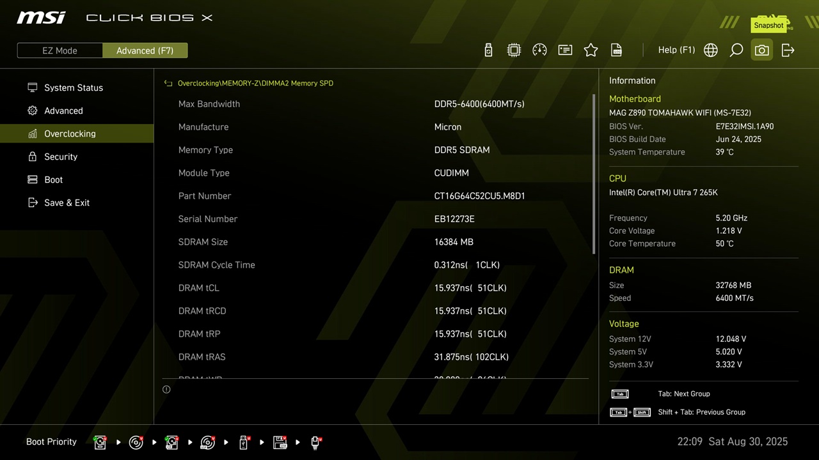Viewport: 819px width, 460px height.
Task: Click the DRAM Size 32768 MB value
Action: (x=733, y=286)
